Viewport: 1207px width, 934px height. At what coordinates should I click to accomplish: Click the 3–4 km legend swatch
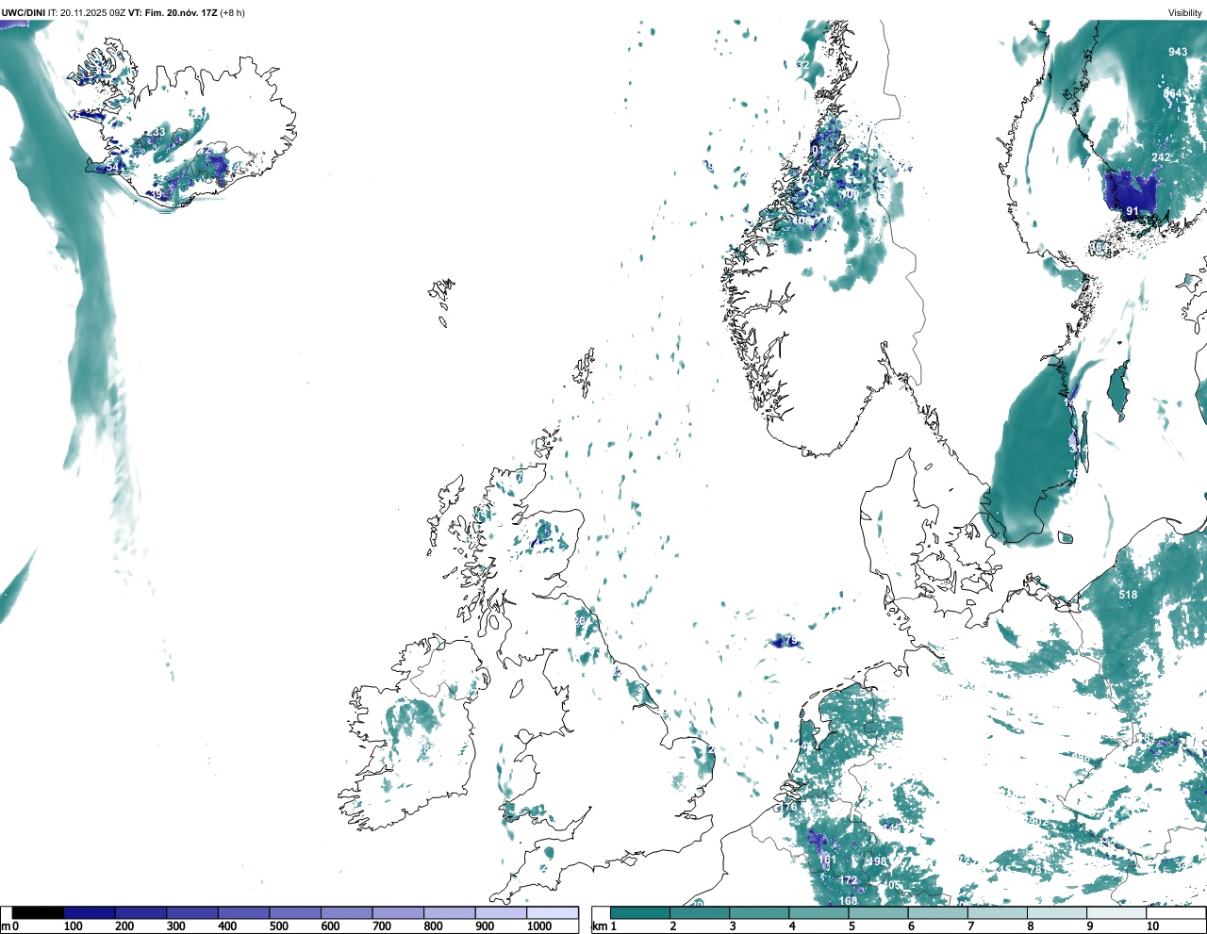(759, 913)
